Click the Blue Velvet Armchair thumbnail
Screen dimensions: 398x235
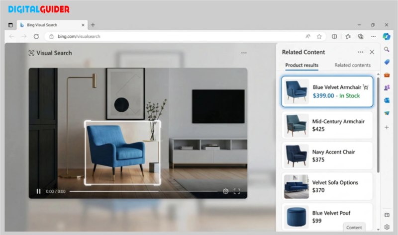(x=296, y=91)
